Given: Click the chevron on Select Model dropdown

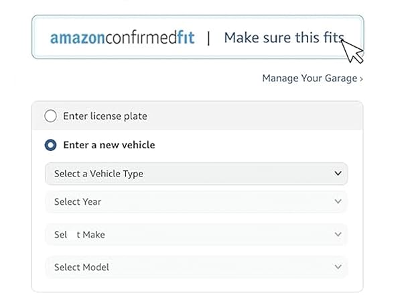Looking at the screenshot, I should (x=338, y=267).
